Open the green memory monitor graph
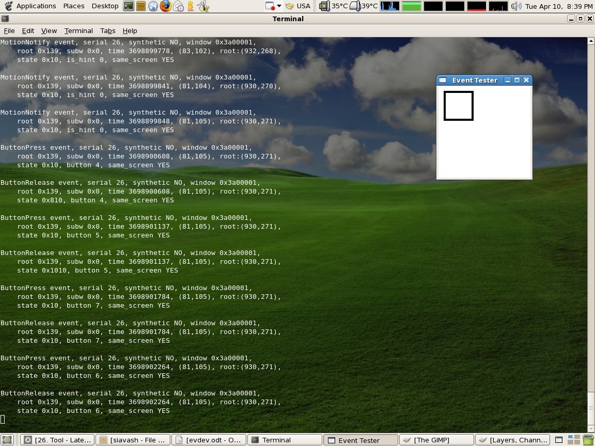Viewport: 595px width, 446px height. [412, 6]
